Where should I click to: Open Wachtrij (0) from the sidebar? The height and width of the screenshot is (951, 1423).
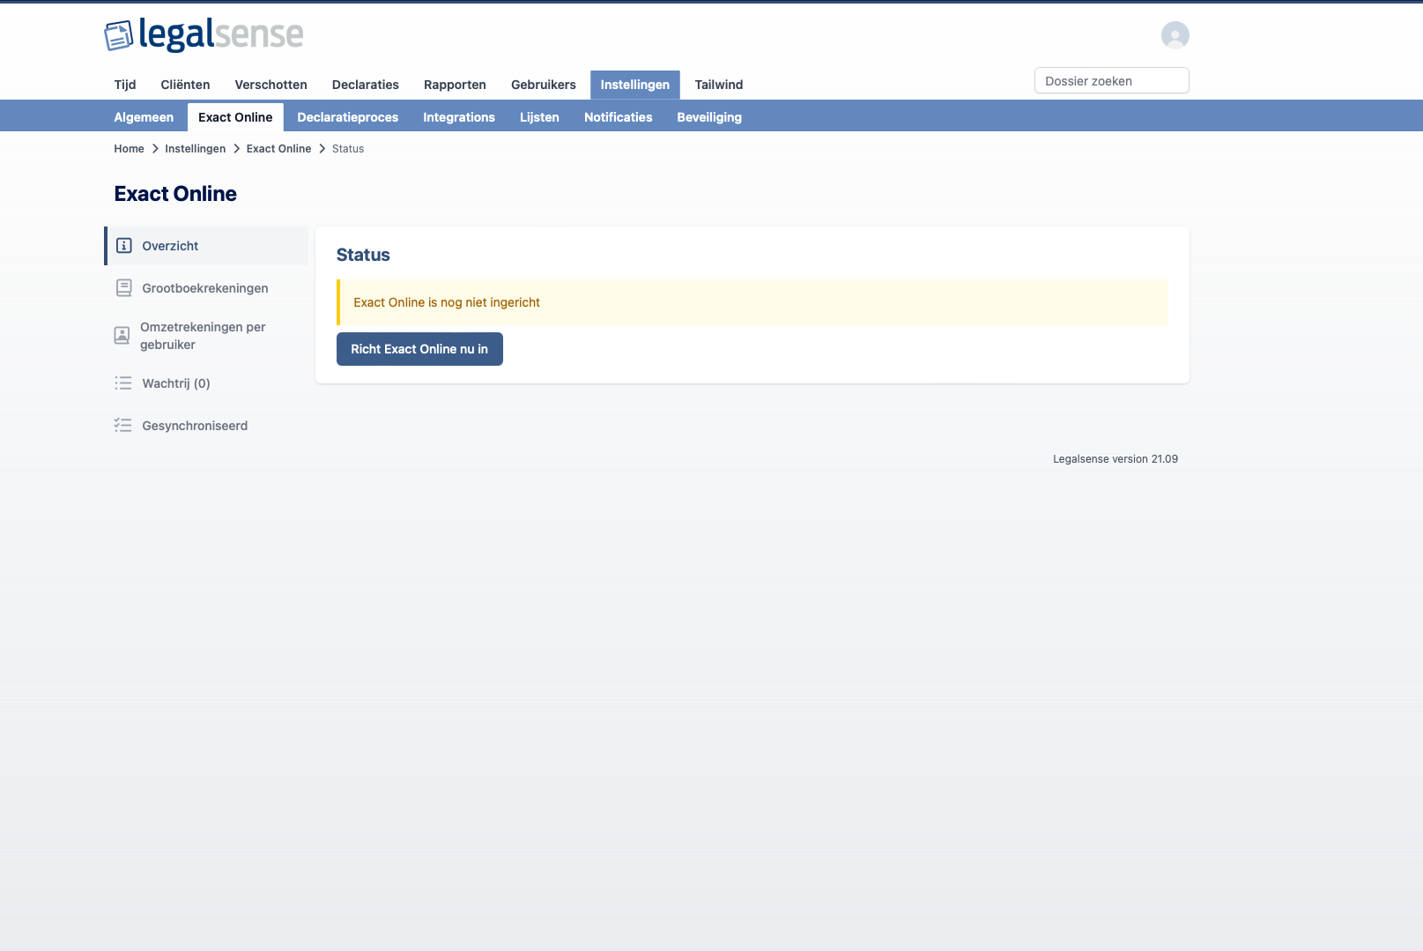click(x=175, y=383)
